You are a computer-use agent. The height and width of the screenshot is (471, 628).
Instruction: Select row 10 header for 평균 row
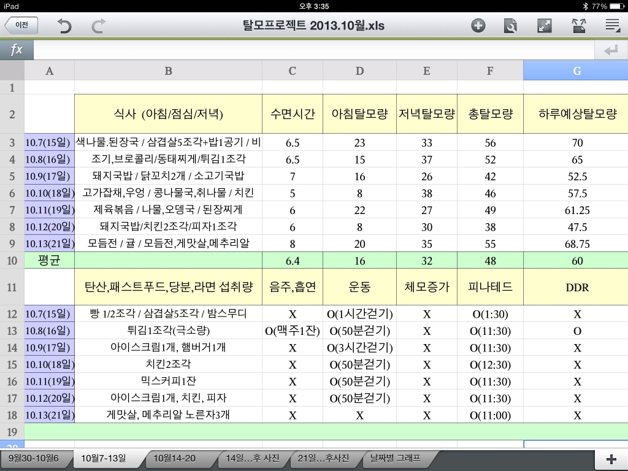pyautogui.click(x=12, y=261)
